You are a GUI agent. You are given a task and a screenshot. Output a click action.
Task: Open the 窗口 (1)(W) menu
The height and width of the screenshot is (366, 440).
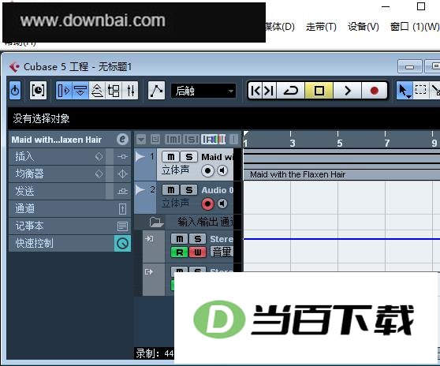point(415,27)
